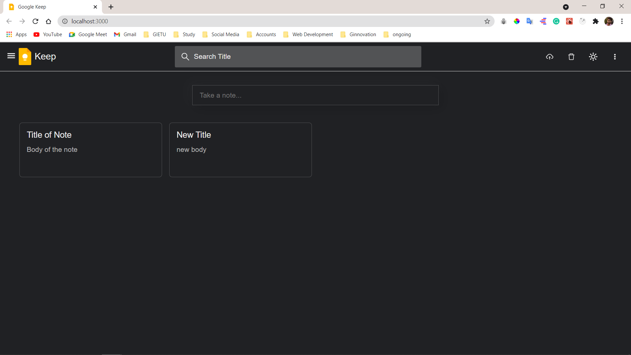Click the Take a note box
The image size is (631, 355).
(x=315, y=95)
